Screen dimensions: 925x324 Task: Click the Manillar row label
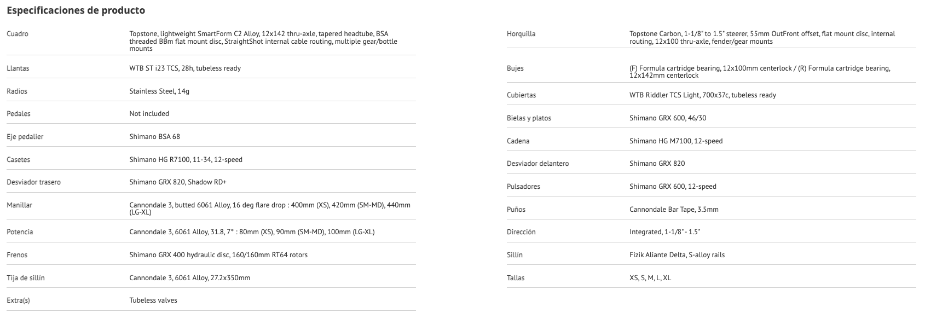[19, 205]
